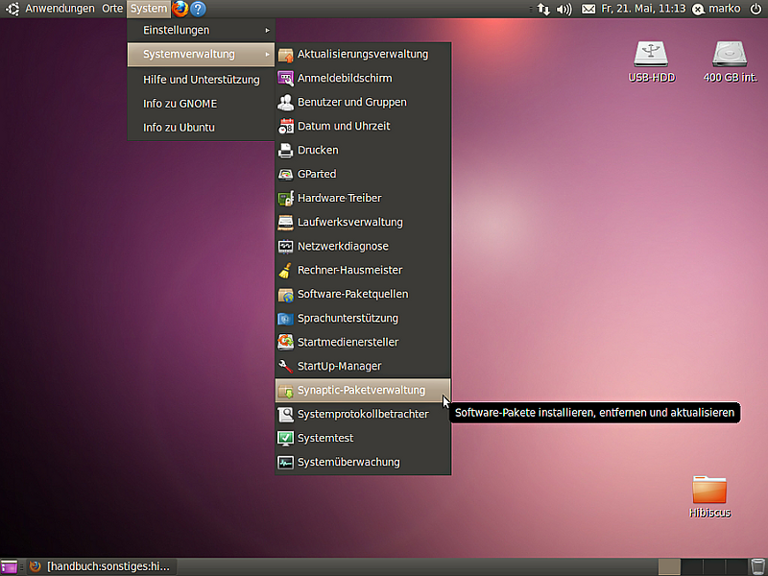Expand the Systemverwaltung submenu entry
Viewport: 768px width, 576px height.
pos(201,55)
